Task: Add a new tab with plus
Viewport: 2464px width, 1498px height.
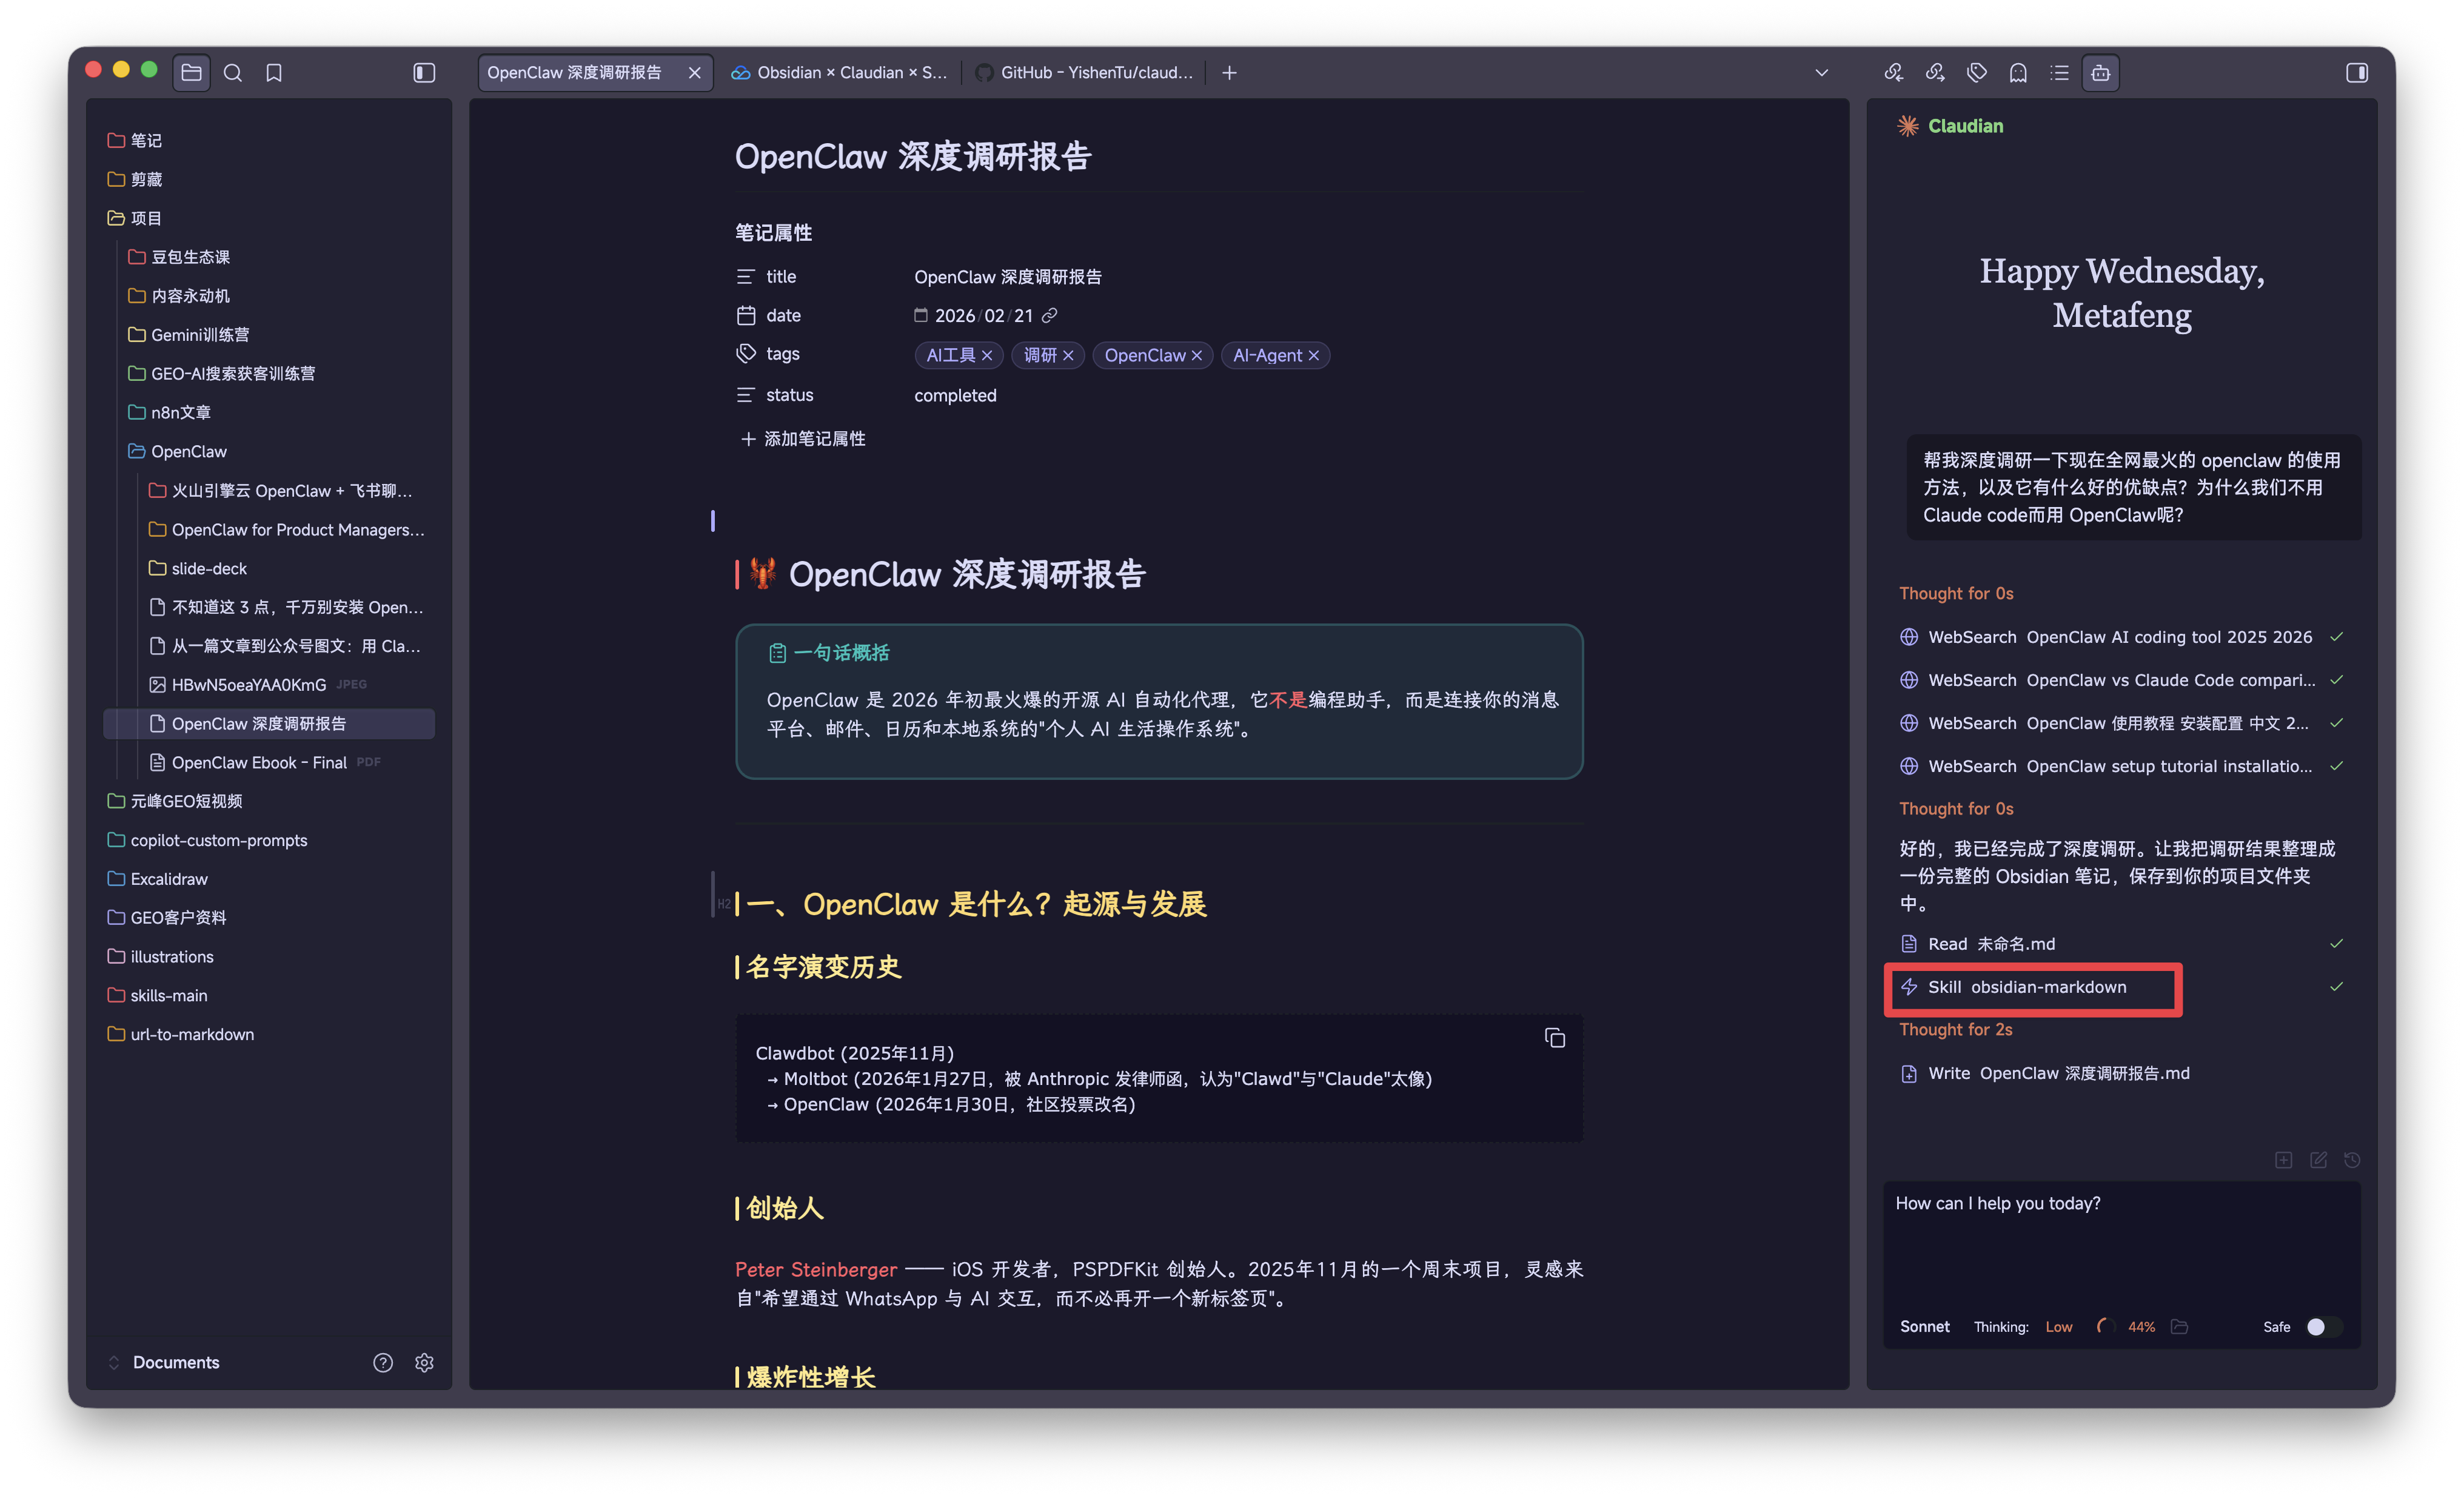Action: (x=1229, y=72)
